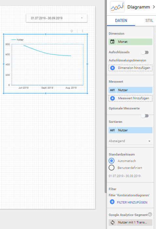Click the AUT badge on Sortieren Nutzer
The width and height of the screenshot is (156, 229).
[112, 130]
